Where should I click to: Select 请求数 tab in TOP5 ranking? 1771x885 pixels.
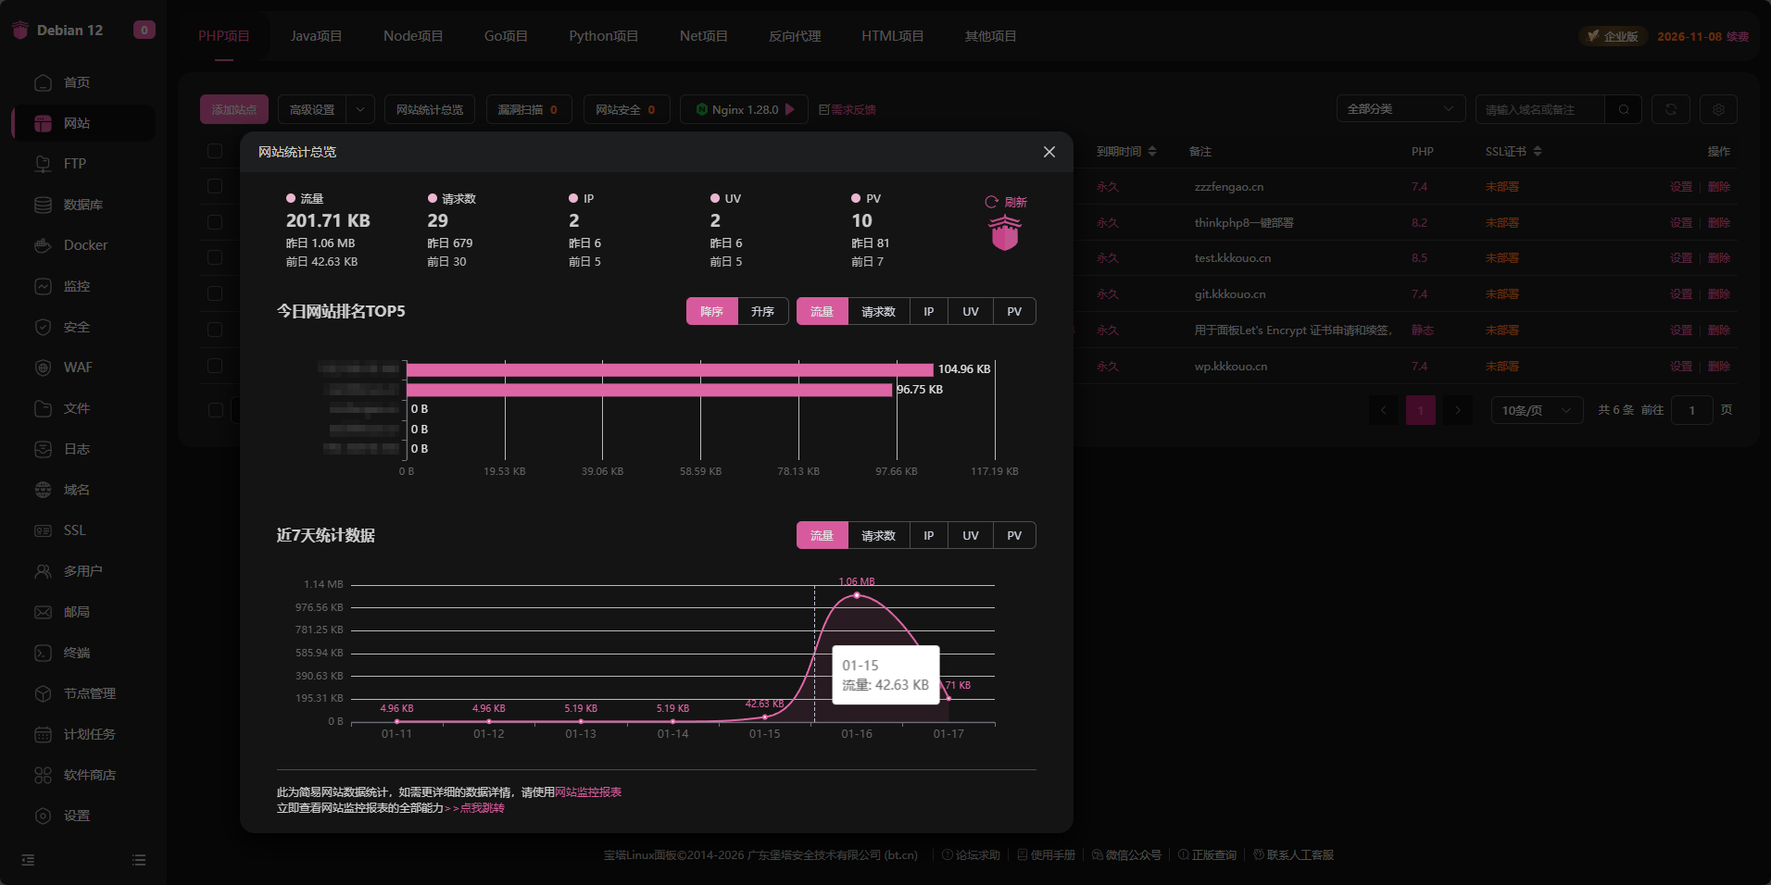878,311
